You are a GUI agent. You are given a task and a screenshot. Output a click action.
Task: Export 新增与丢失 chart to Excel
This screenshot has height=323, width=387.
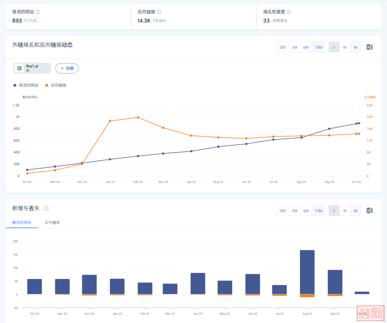(x=369, y=211)
